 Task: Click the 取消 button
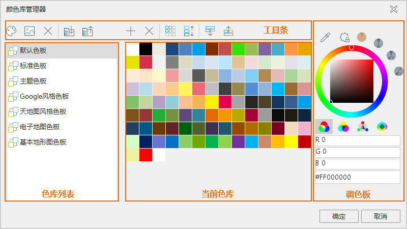pyautogui.click(x=380, y=216)
